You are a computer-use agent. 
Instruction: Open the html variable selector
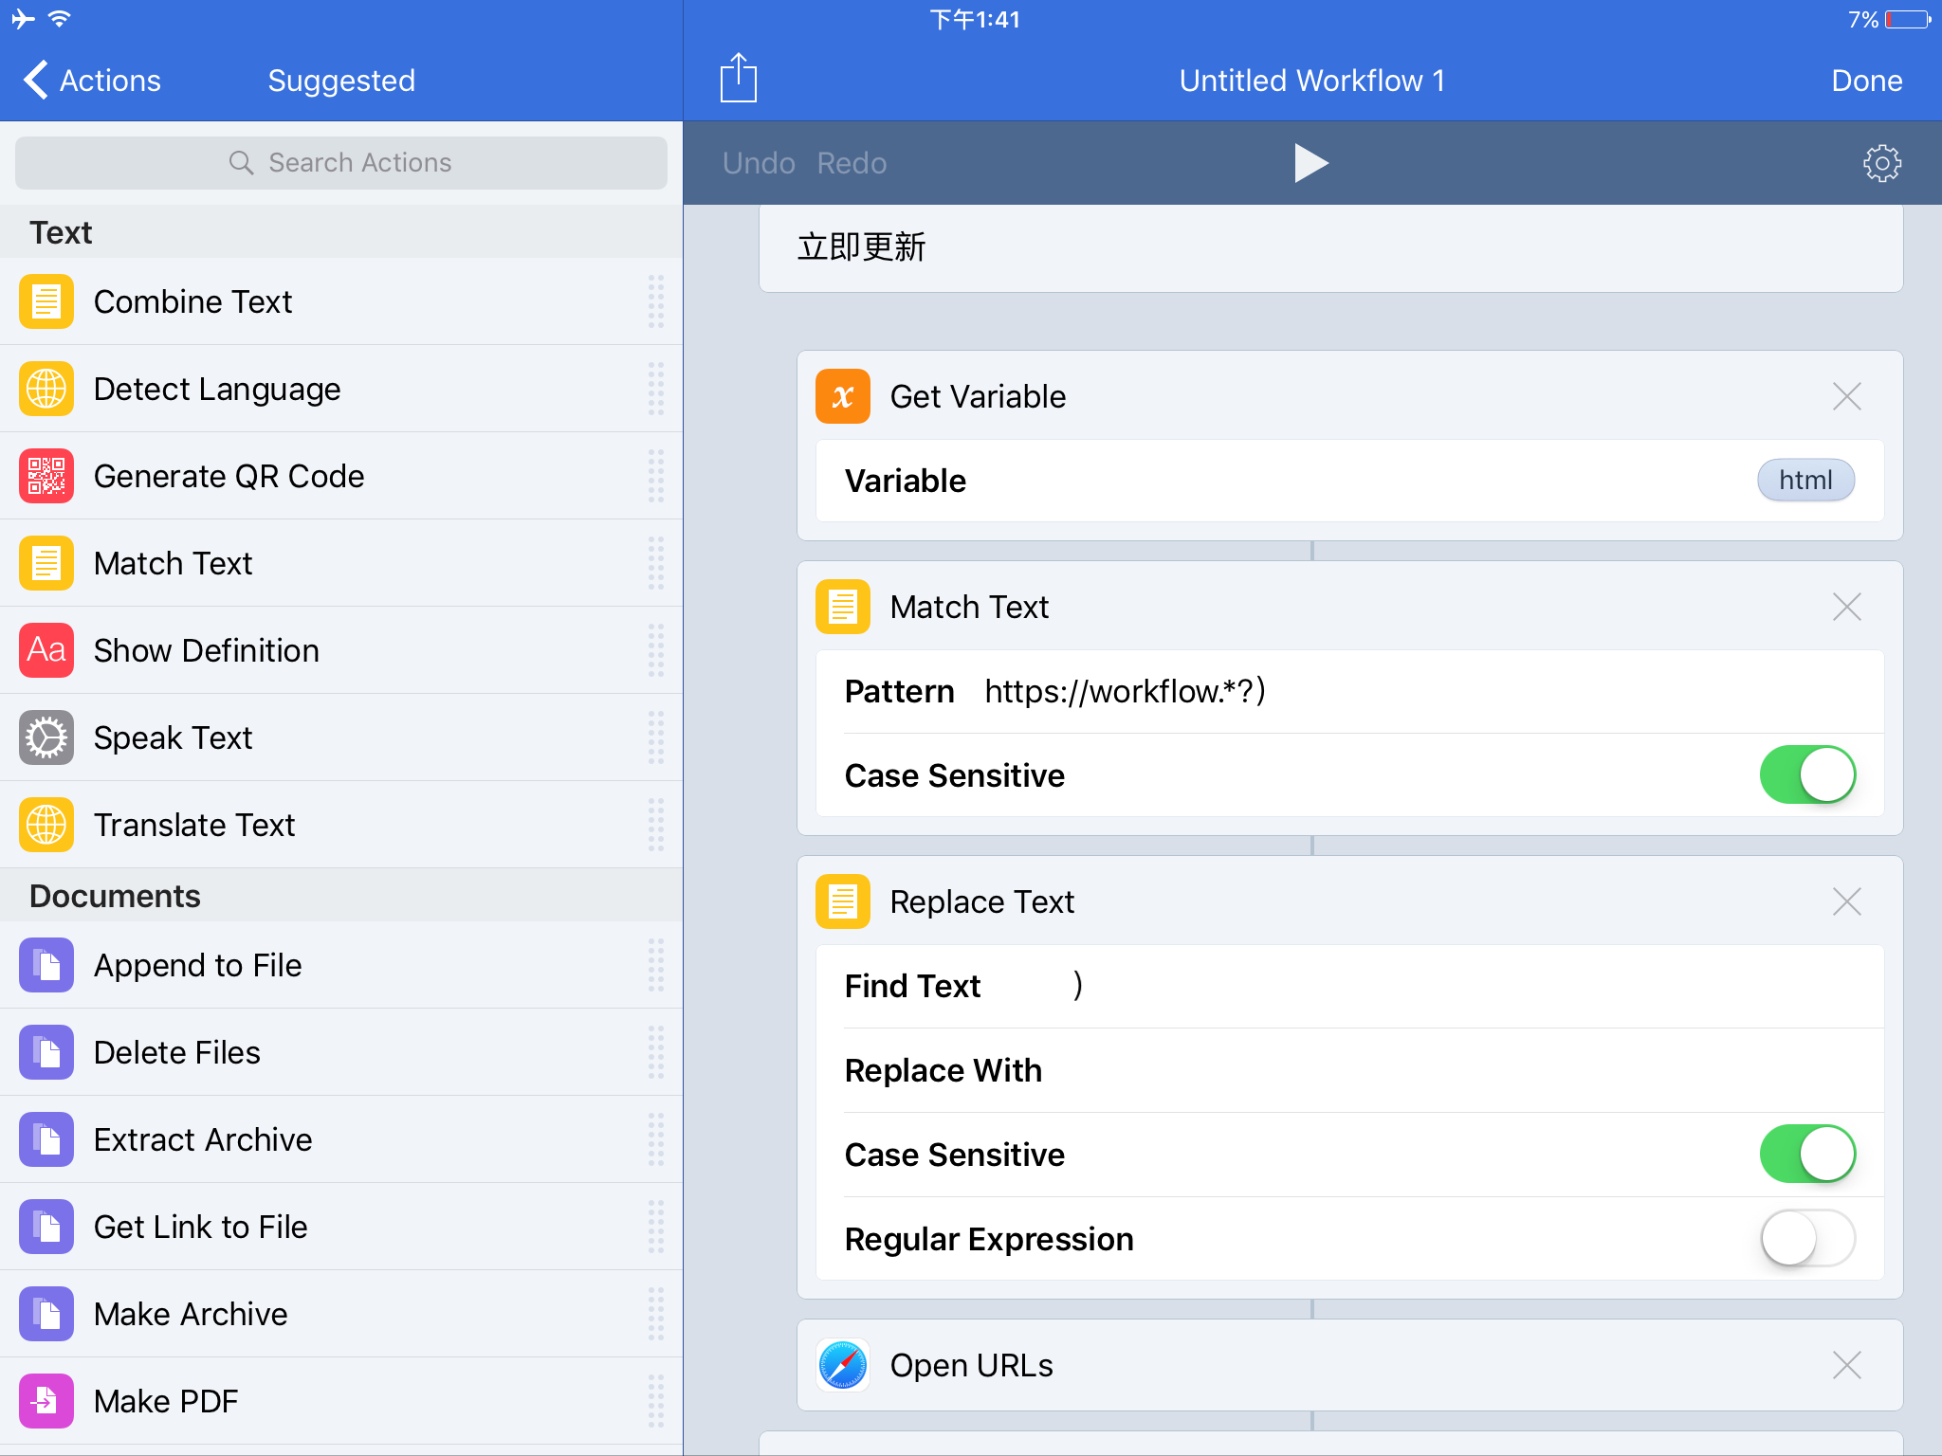[1805, 481]
